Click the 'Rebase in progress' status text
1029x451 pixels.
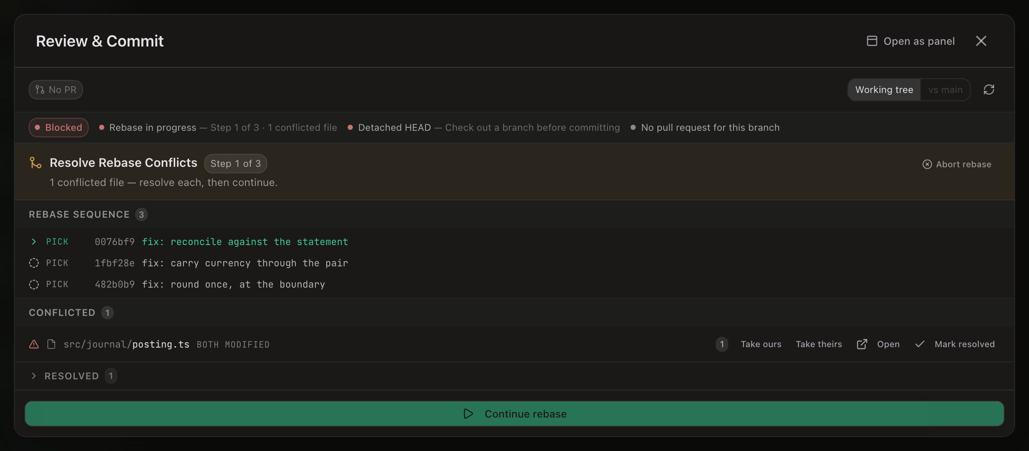click(153, 127)
